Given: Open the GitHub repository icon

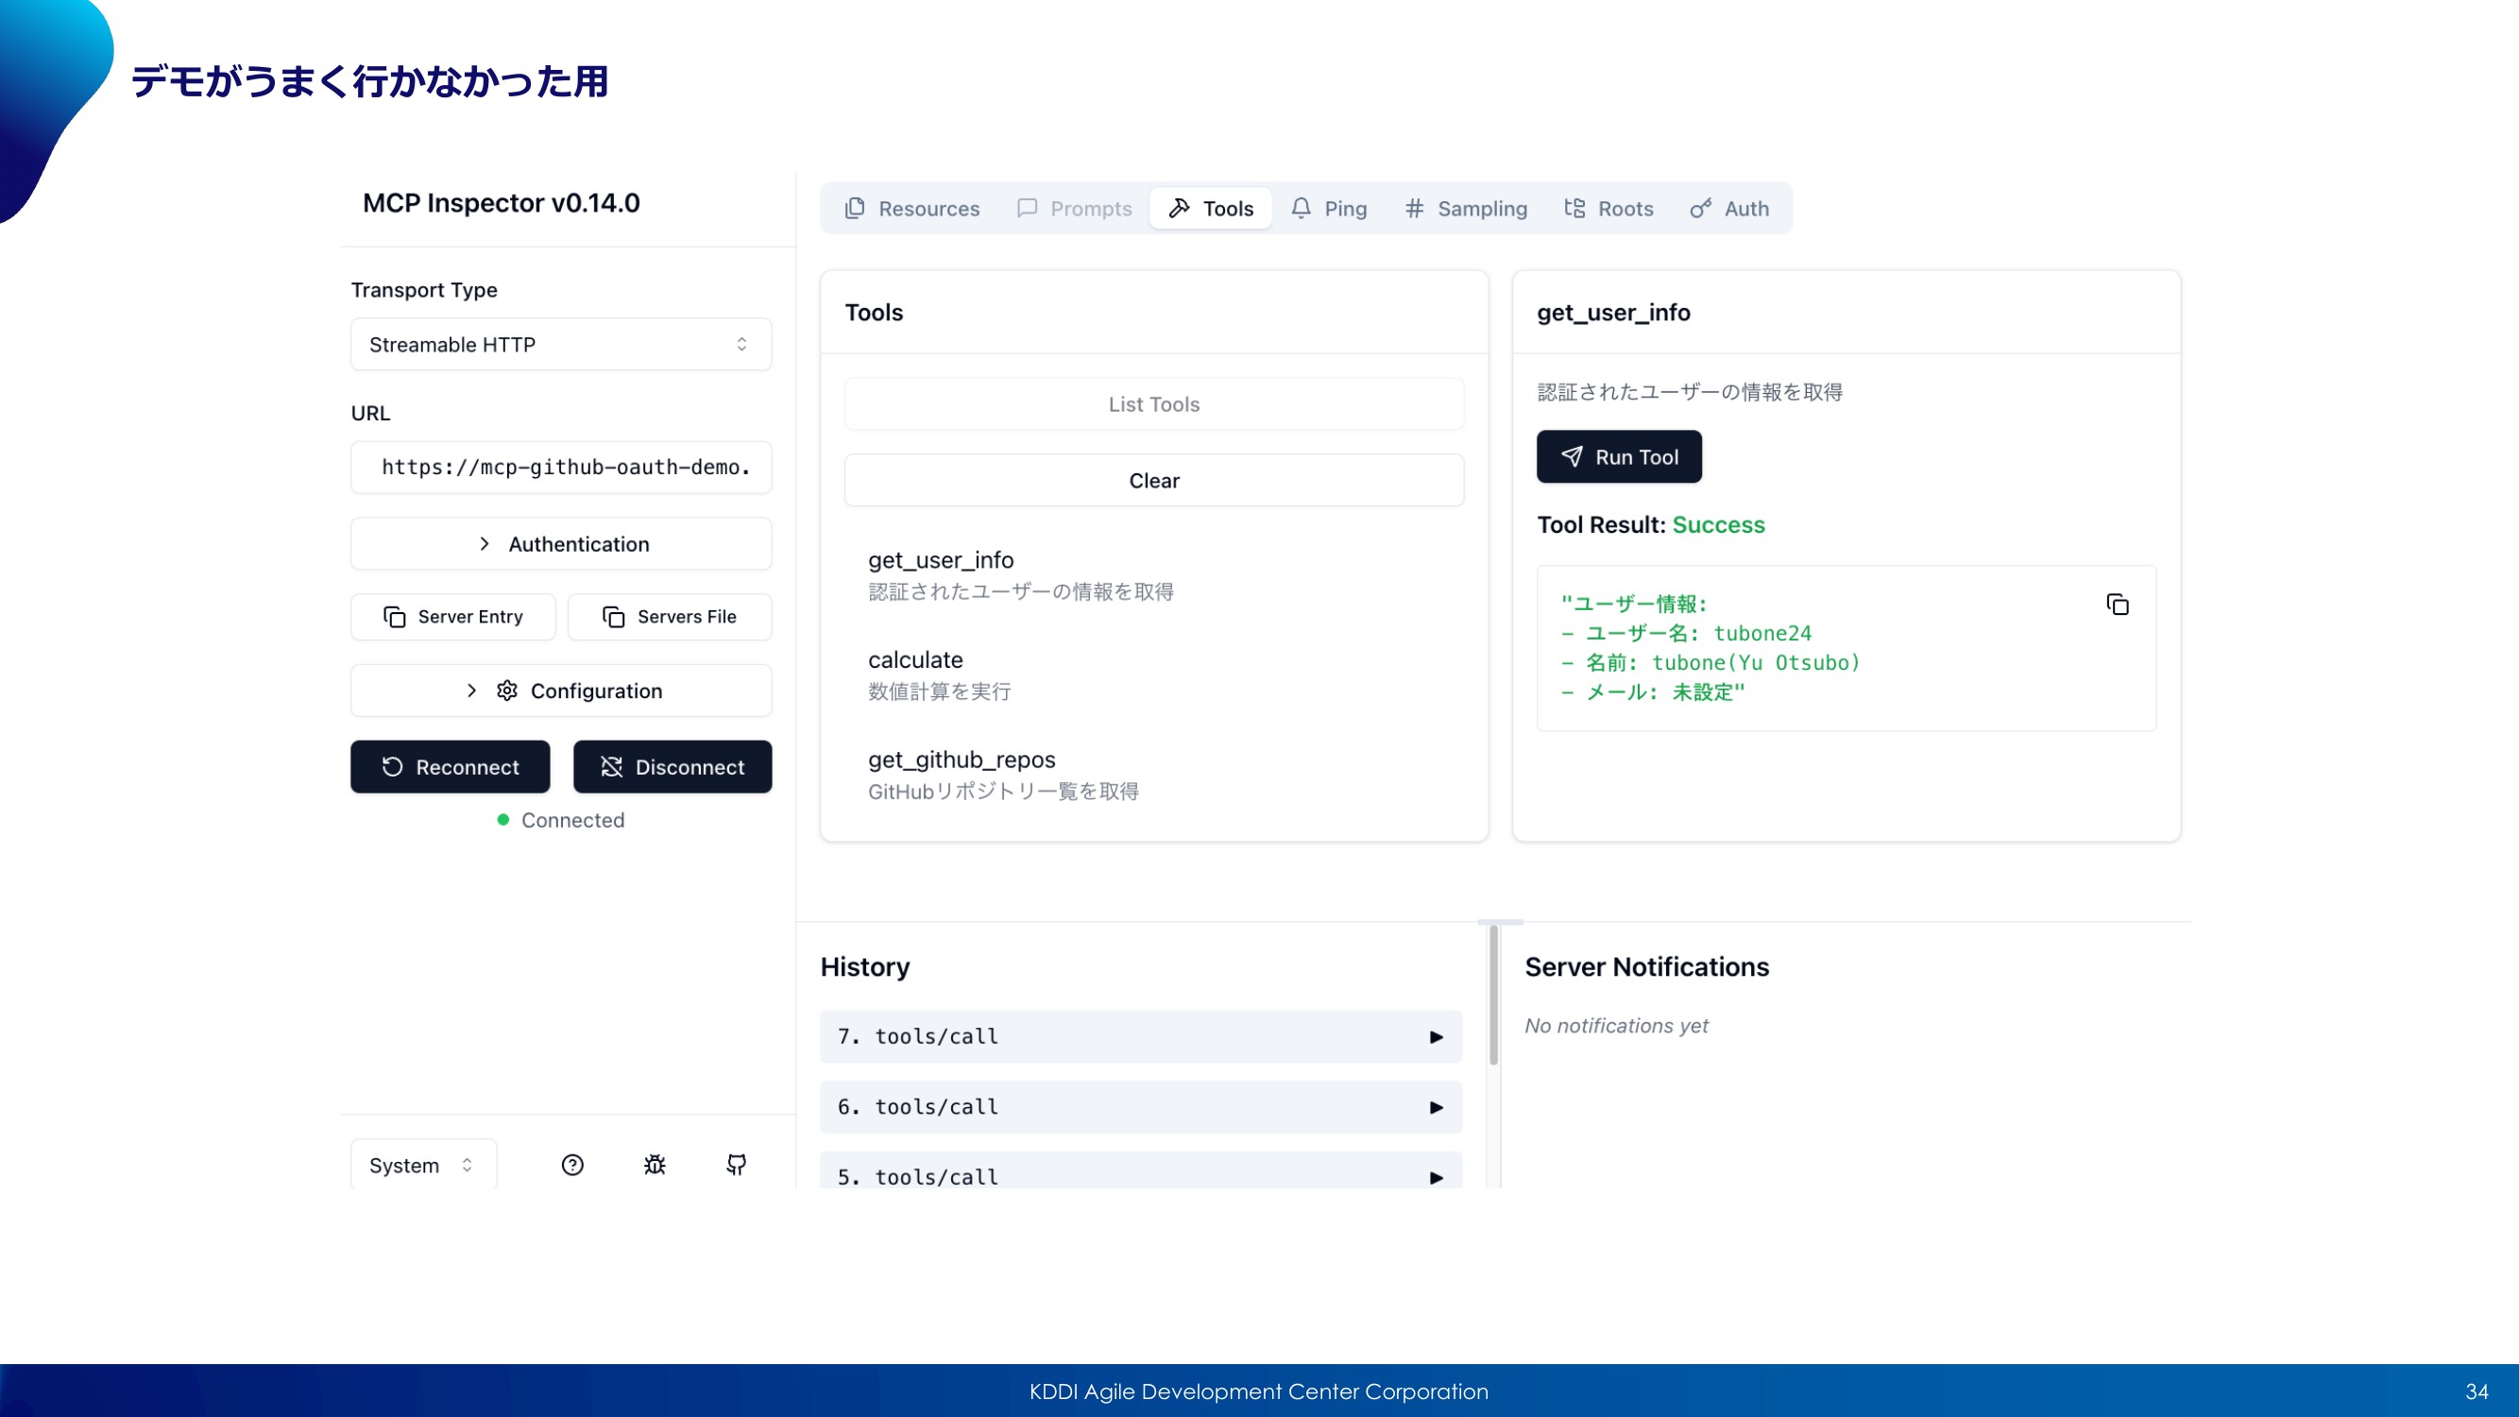Looking at the screenshot, I should coord(737,1165).
